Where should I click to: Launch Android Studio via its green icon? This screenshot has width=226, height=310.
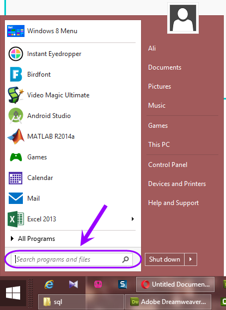[16, 116]
